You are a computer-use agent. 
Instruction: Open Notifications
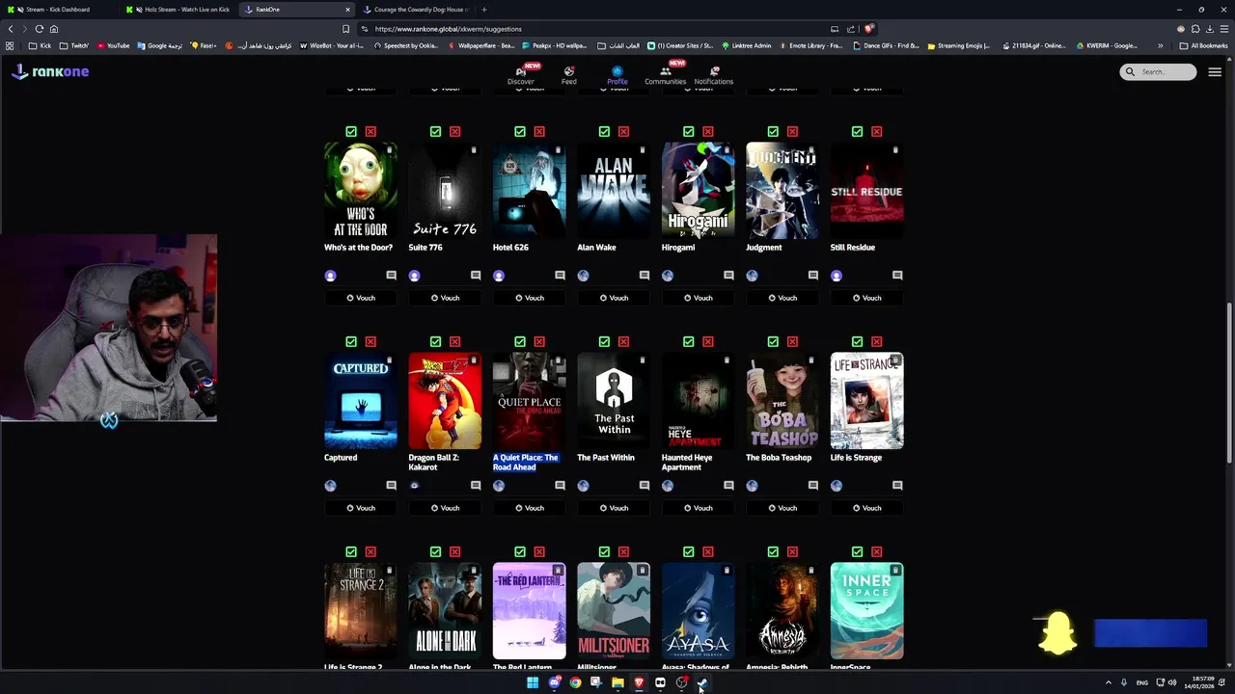pos(714,75)
